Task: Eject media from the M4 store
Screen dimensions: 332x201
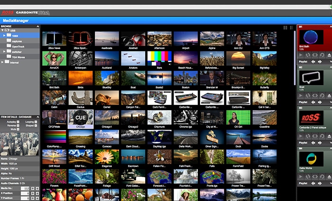Action: click(x=329, y=177)
